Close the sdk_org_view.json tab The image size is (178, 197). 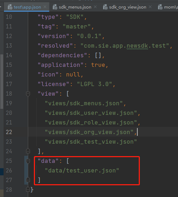[x=150, y=7]
